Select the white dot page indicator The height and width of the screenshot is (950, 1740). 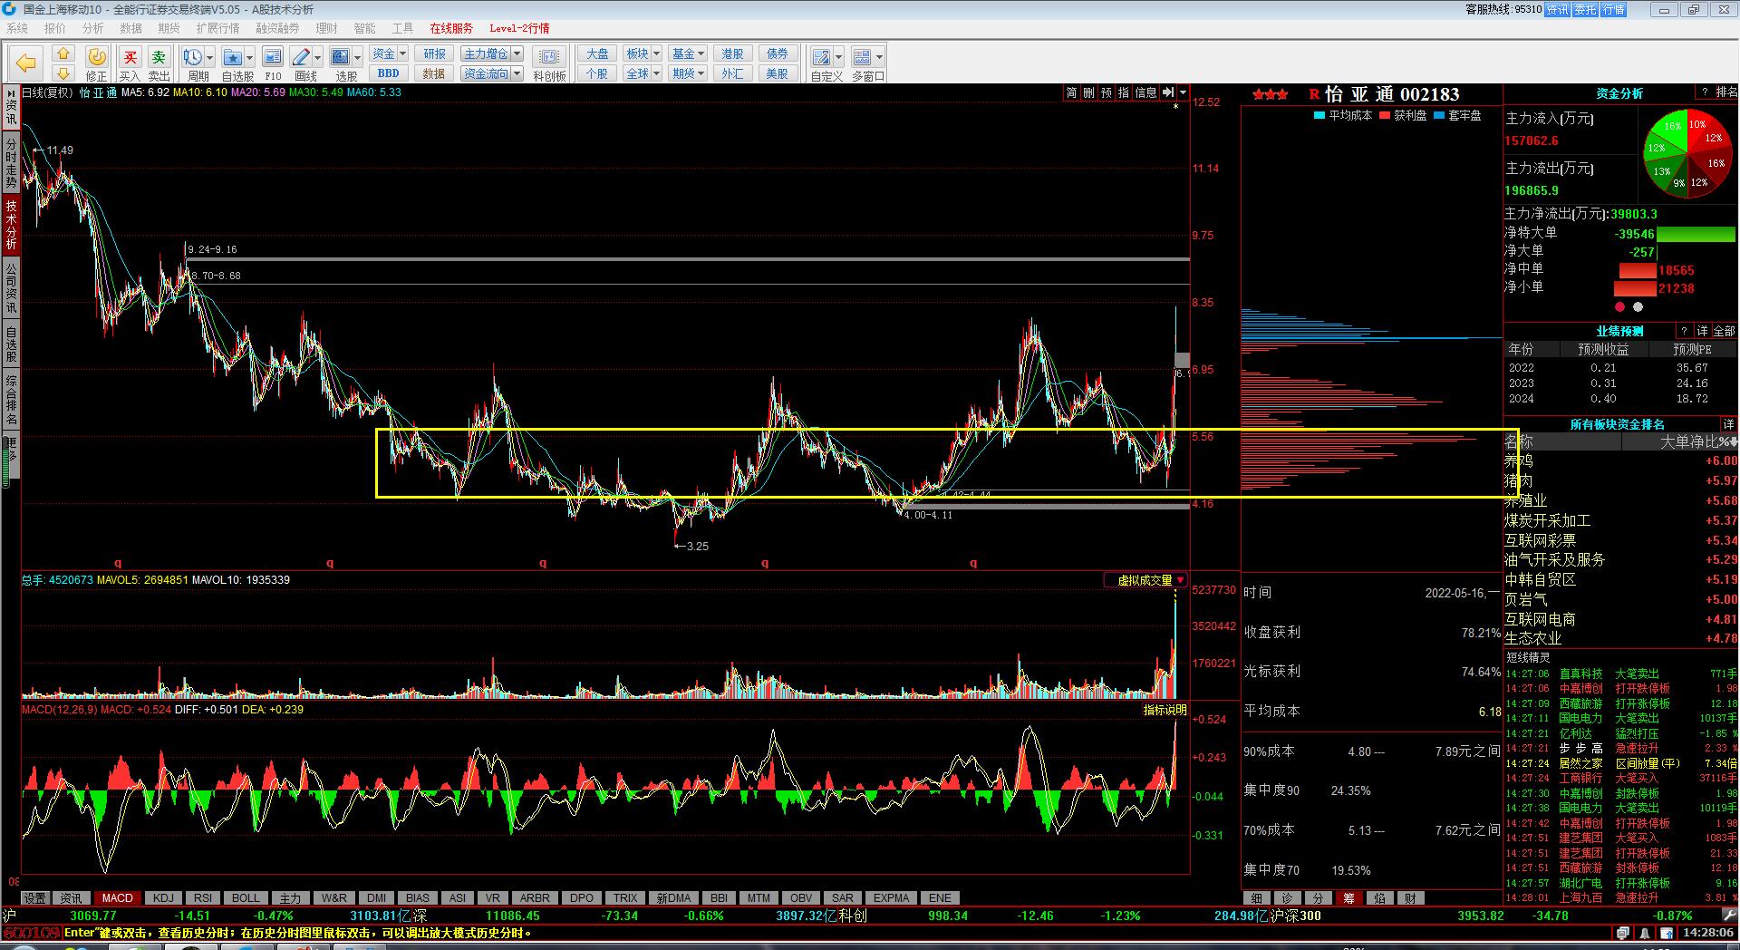pyautogui.click(x=1638, y=306)
